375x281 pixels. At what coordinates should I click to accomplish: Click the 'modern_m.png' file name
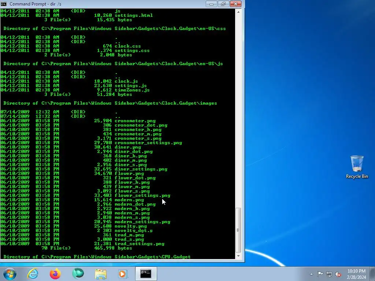click(x=132, y=213)
